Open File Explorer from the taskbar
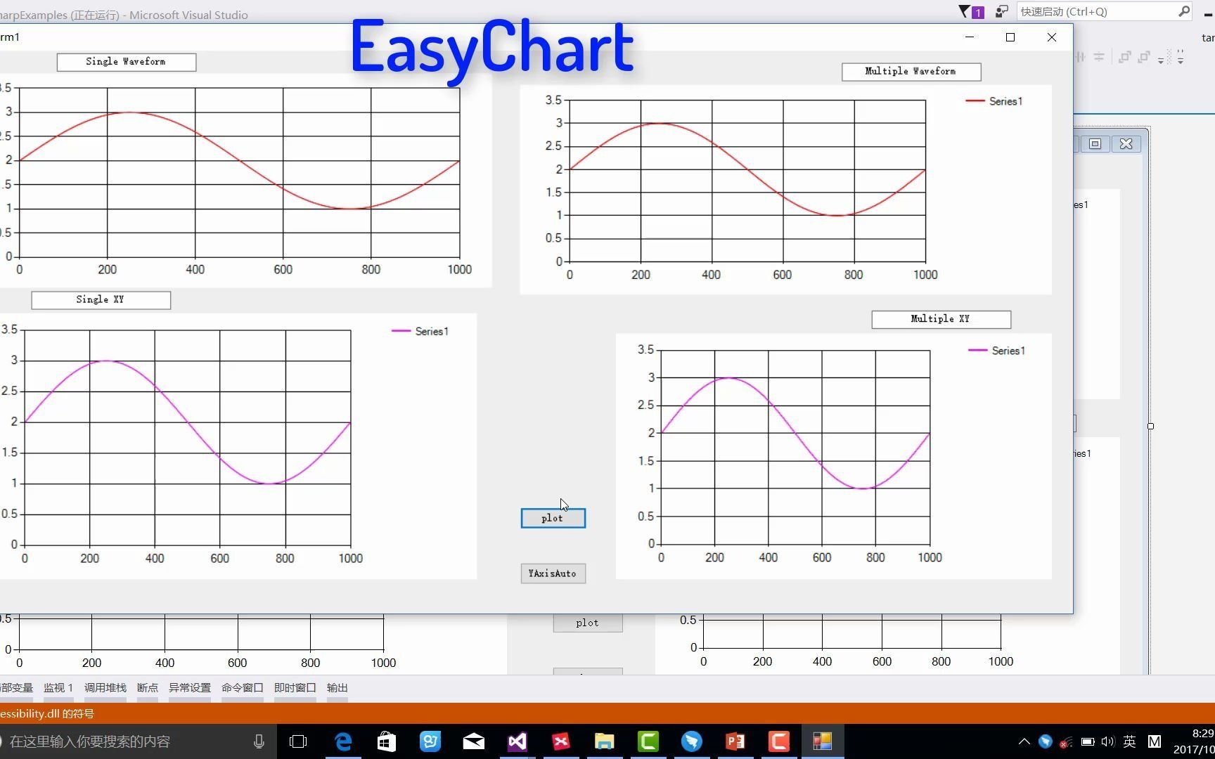1215x759 pixels. click(x=605, y=741)
